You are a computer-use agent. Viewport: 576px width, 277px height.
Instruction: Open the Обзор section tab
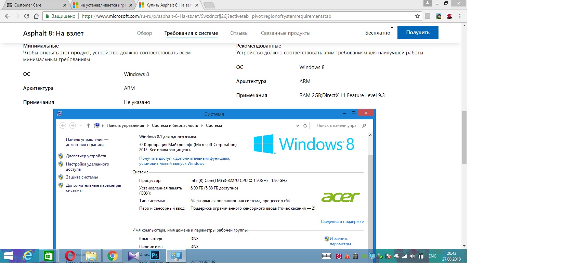click(144, 33)
